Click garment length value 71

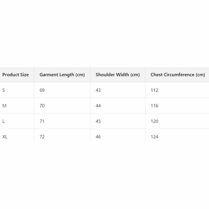42,121
